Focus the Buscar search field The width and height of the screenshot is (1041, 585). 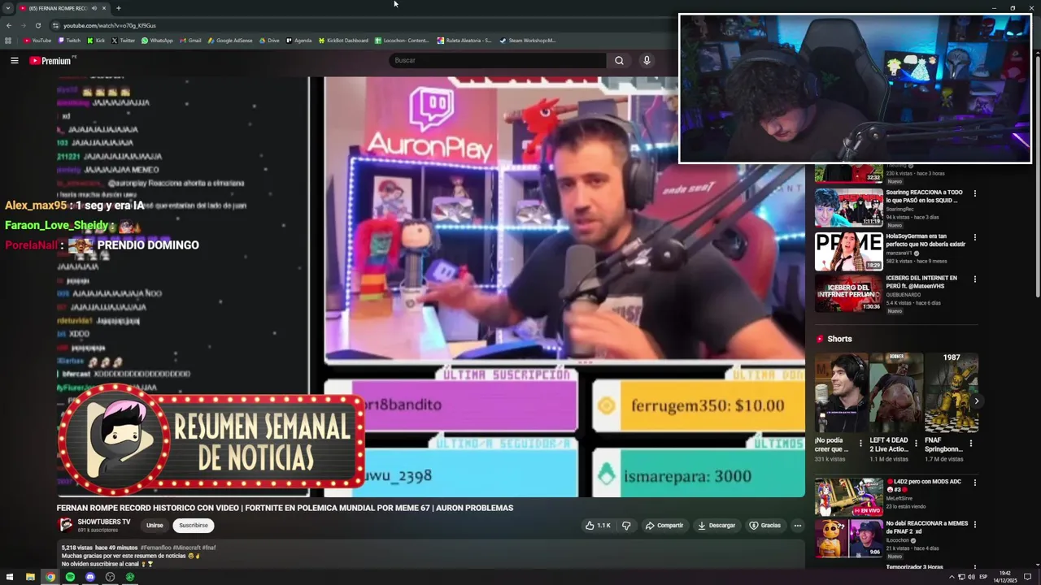[x=498, y=60]
